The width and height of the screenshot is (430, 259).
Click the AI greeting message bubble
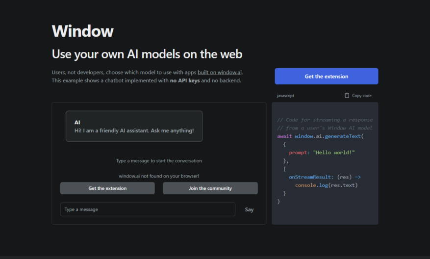[x=134, y=126]
